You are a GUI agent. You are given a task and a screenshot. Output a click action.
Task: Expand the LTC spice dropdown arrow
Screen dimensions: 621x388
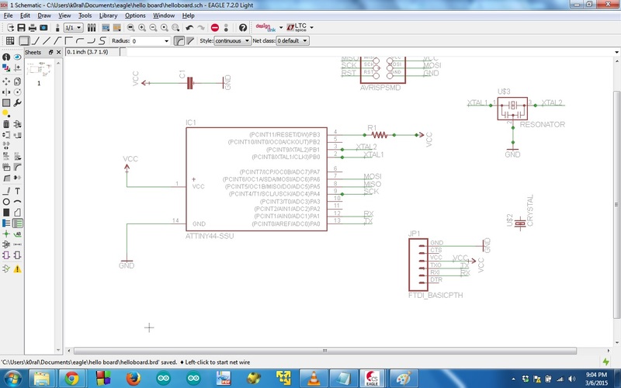(312, 28)
